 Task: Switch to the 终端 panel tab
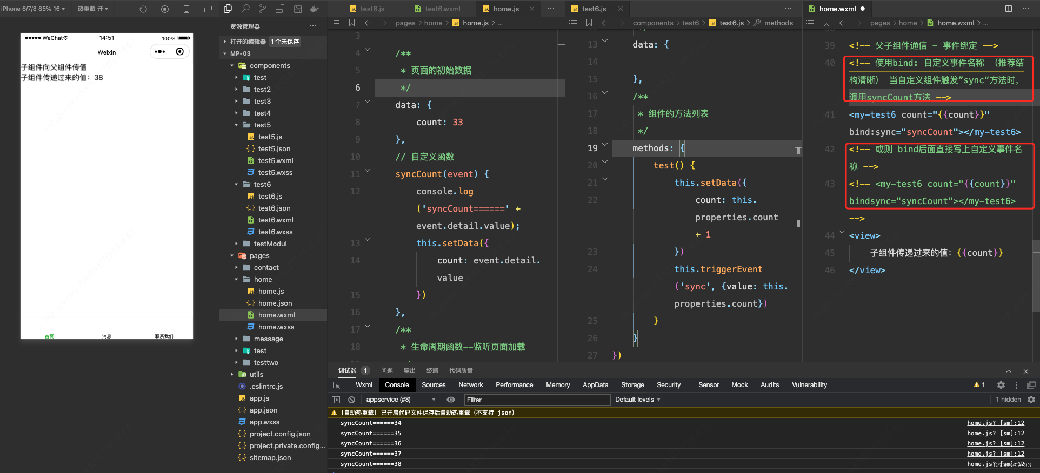pos(432,370)
